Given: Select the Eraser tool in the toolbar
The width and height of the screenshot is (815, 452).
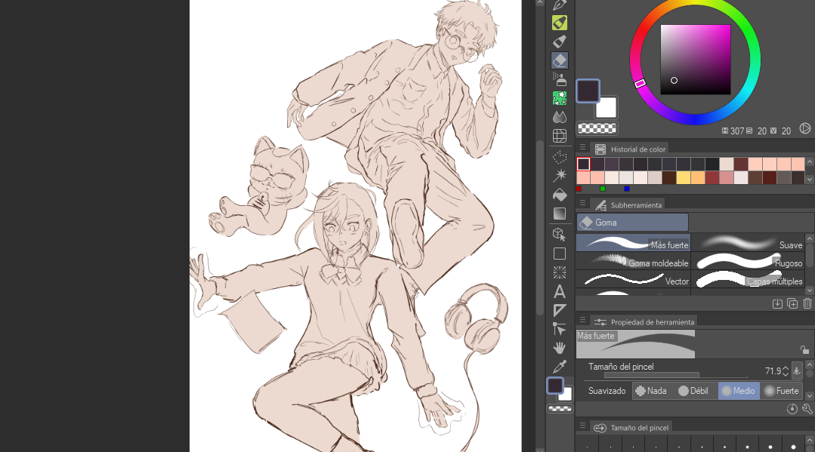Looking at the screenshot, I should coord(560,60).
